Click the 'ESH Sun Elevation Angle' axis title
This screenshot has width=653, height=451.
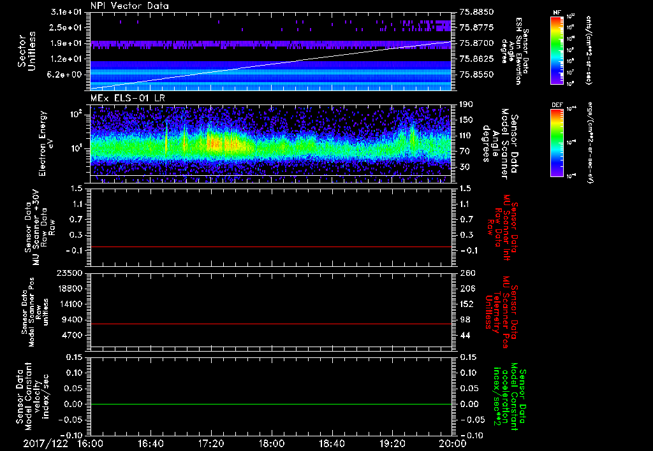[x=515, y=51]
